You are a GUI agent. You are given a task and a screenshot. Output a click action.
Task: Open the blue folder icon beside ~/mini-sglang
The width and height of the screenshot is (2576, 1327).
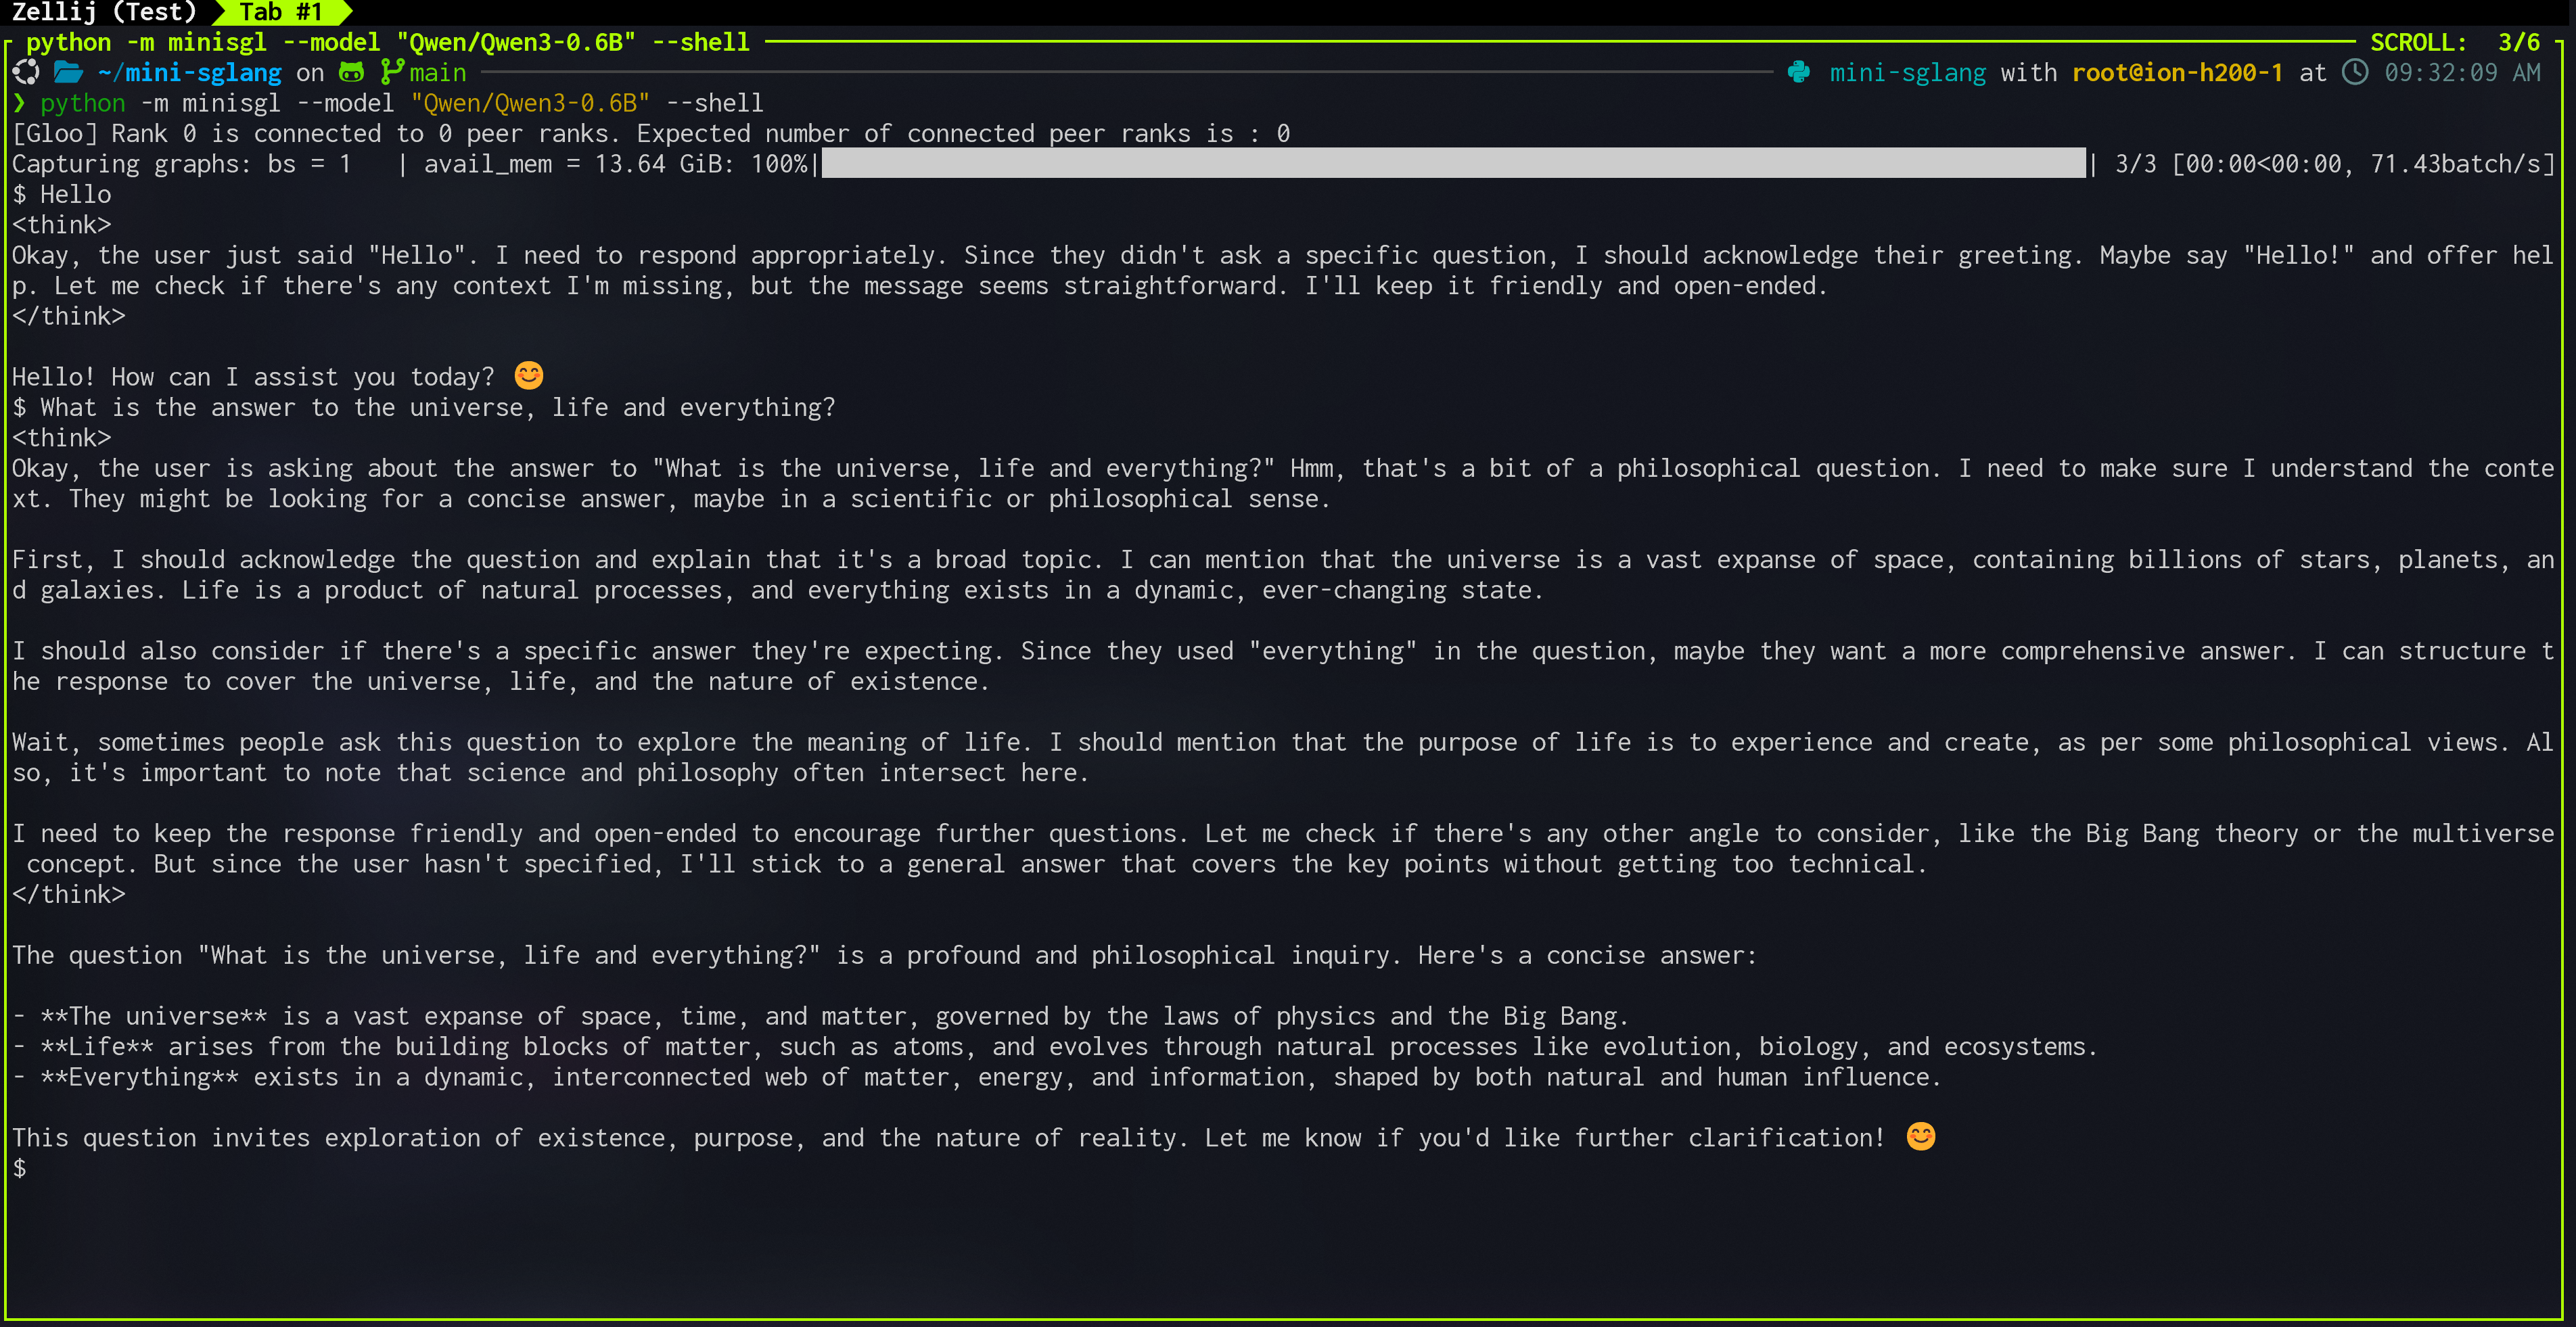[x=67, y=72]
